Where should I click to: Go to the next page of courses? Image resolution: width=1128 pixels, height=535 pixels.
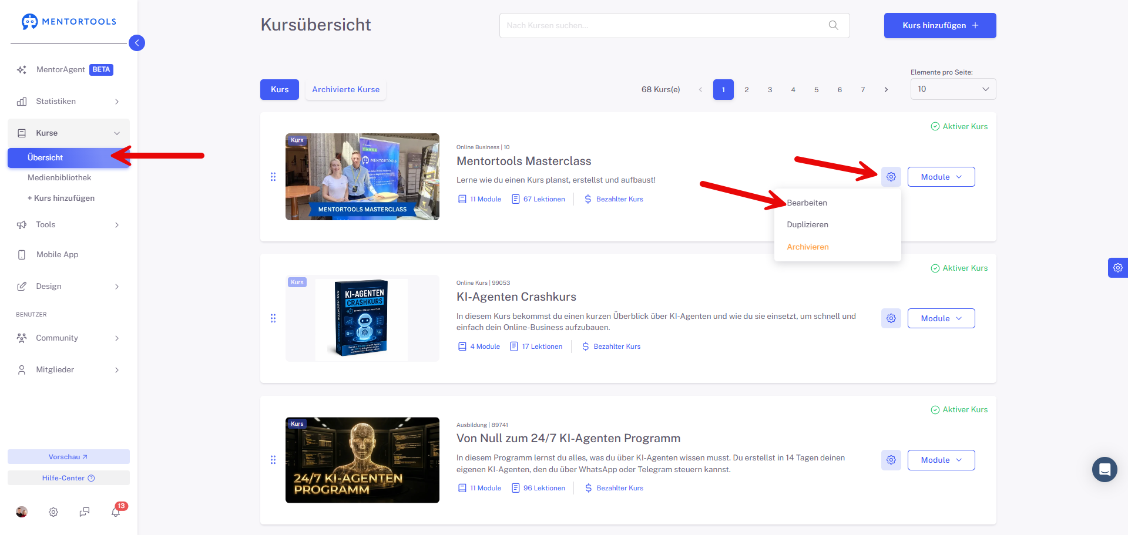[x=886, y=89]
